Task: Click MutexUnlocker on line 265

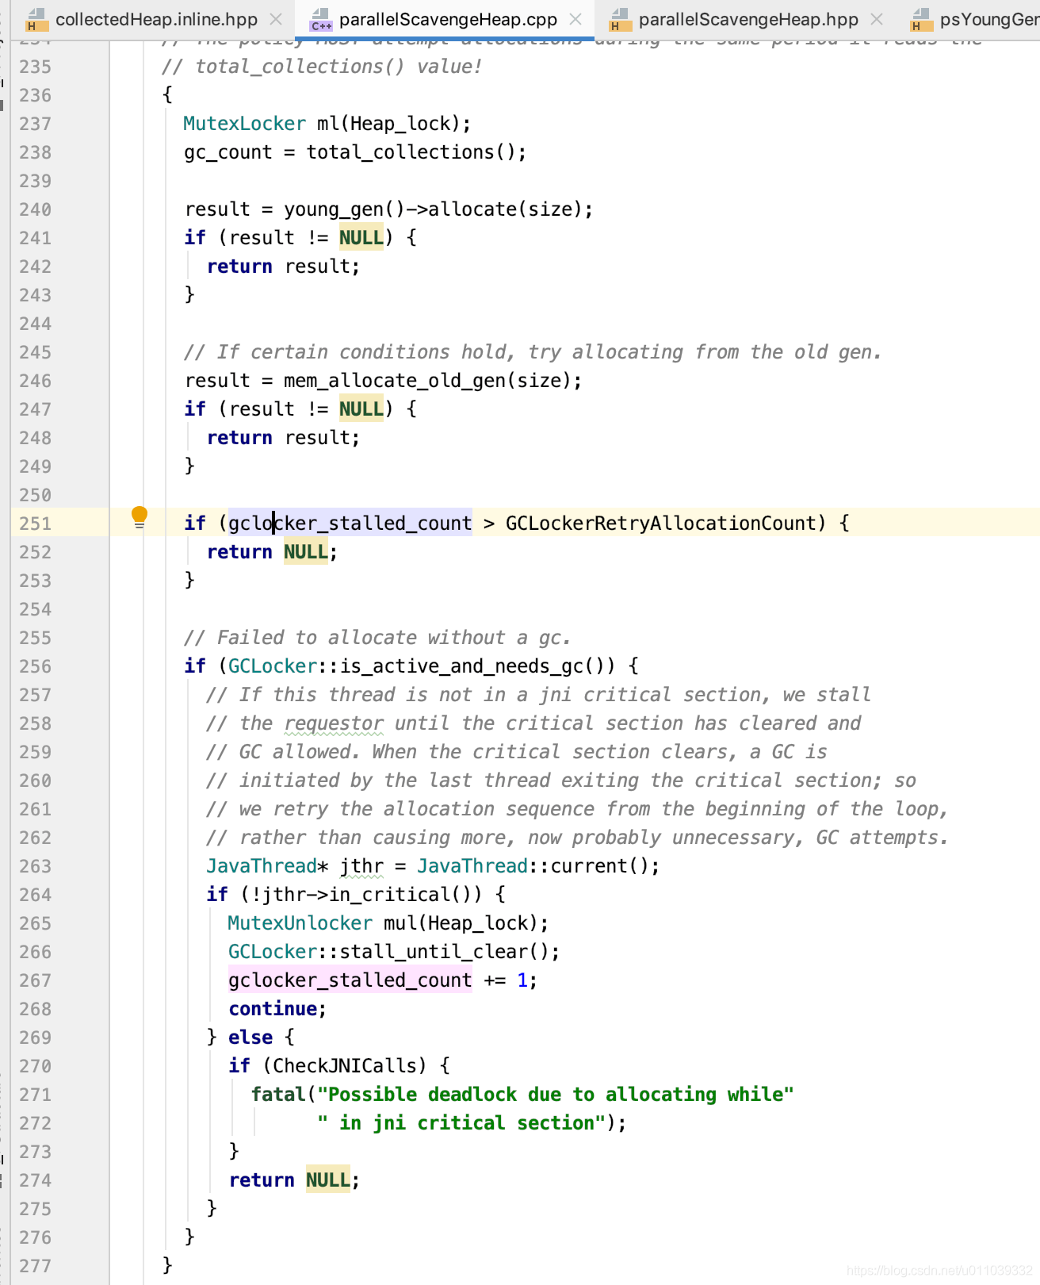Action: pos(300,923)
